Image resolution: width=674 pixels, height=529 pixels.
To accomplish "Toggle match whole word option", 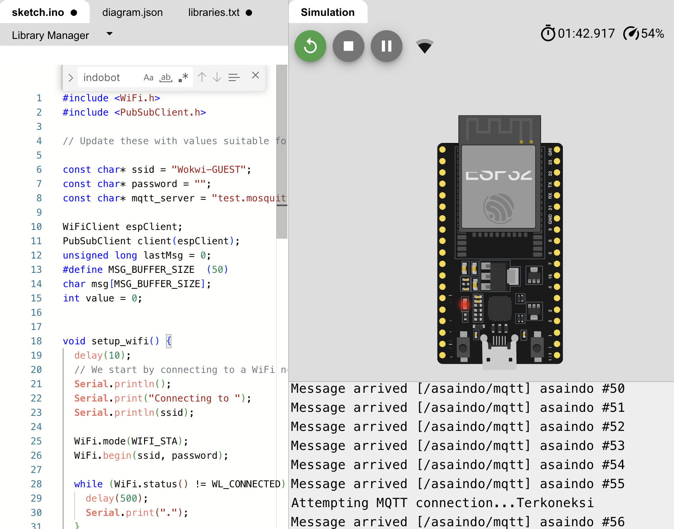I will pos(166,77).
